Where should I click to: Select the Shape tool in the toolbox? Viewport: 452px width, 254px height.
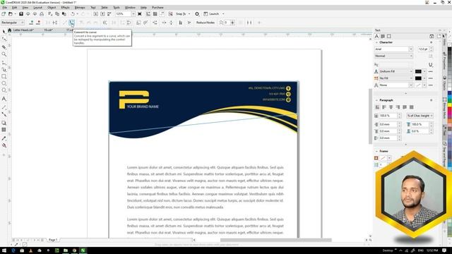4,39
